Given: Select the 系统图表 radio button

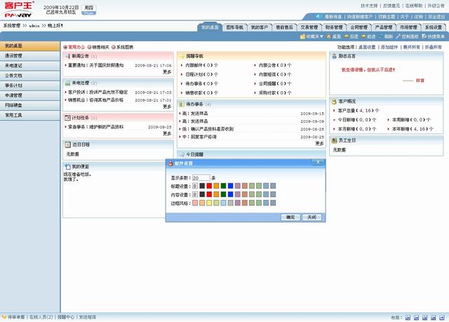Looking at the screenshot, I should tap(114, 46).
